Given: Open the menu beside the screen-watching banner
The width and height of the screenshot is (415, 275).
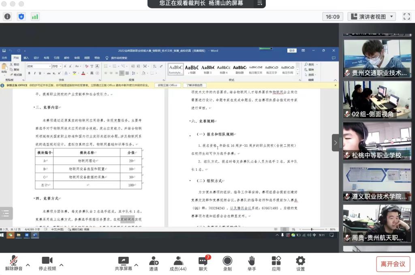Looking at the screenshot, I should pos(260,3).
